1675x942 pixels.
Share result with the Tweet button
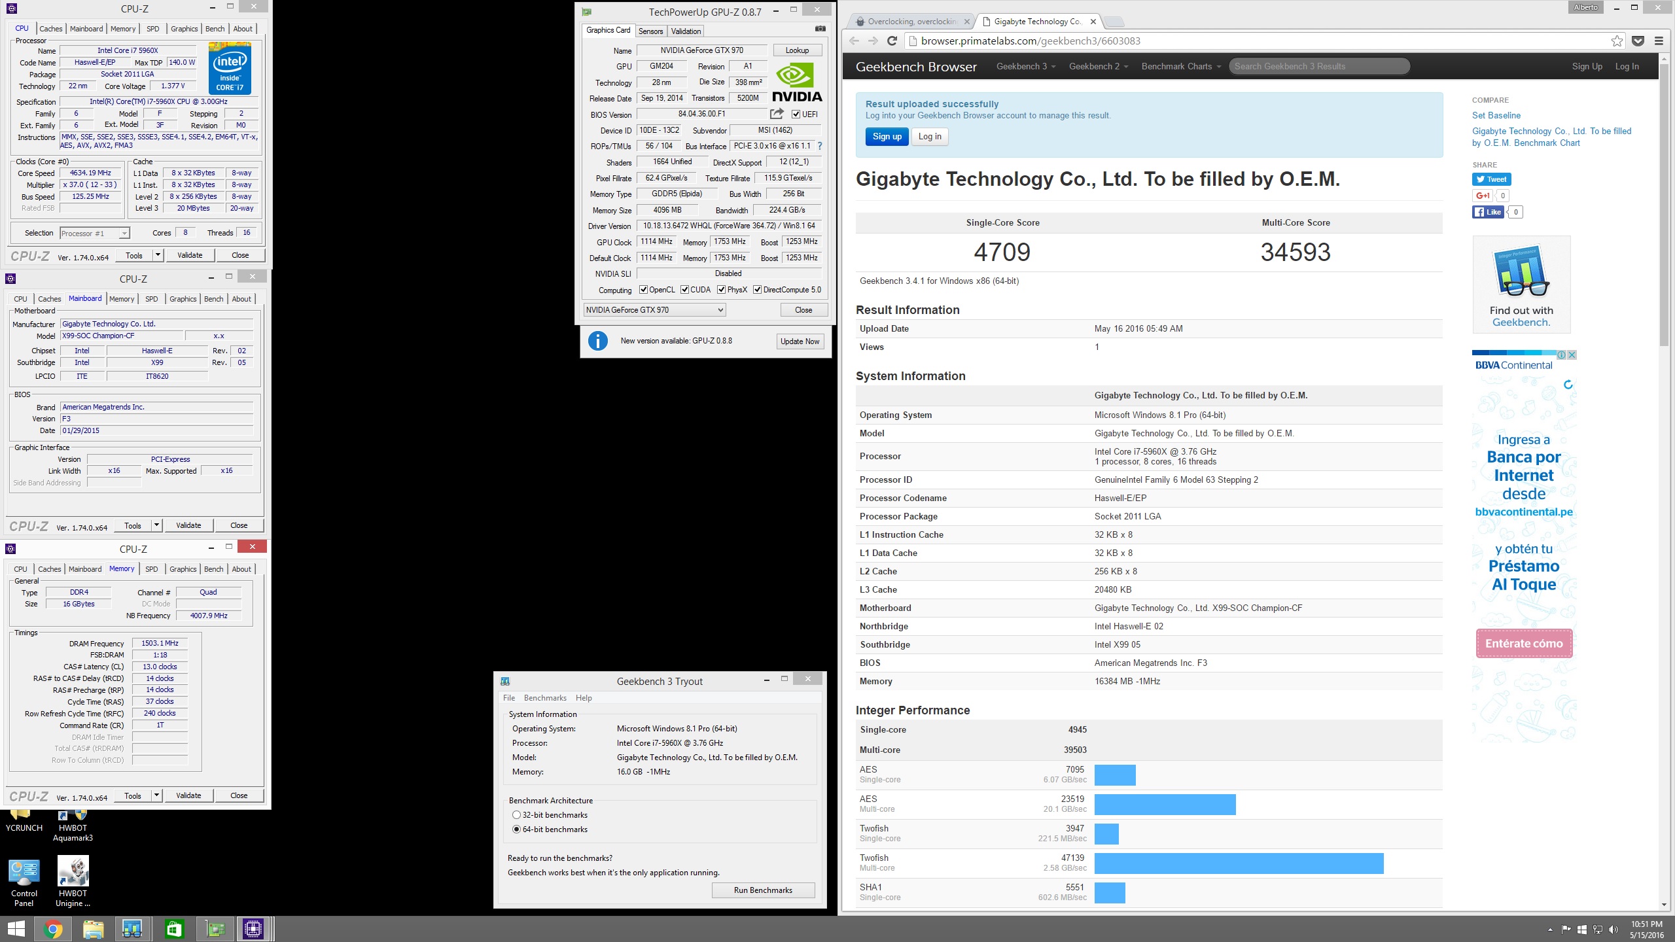tap(1491, 179)
